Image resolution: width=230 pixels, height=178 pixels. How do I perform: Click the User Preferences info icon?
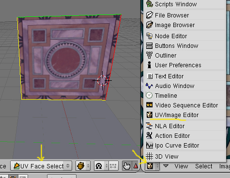tap(150, 65)
